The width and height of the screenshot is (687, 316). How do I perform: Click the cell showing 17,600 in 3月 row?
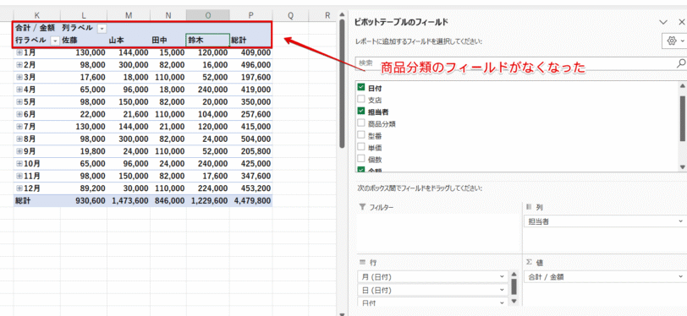84,77
